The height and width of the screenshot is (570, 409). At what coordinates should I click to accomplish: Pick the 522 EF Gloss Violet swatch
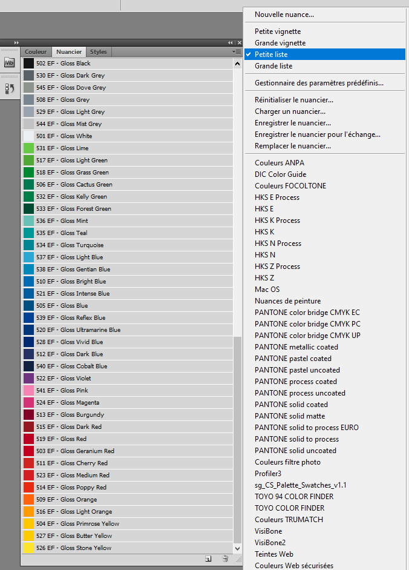tap(28, 378)
